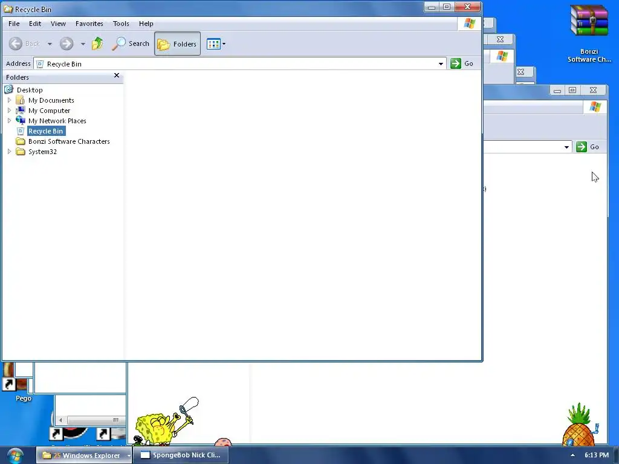This screenshot has width=619, height=464.
Task: Open the Favorites menu
Action: coord(89,24)
